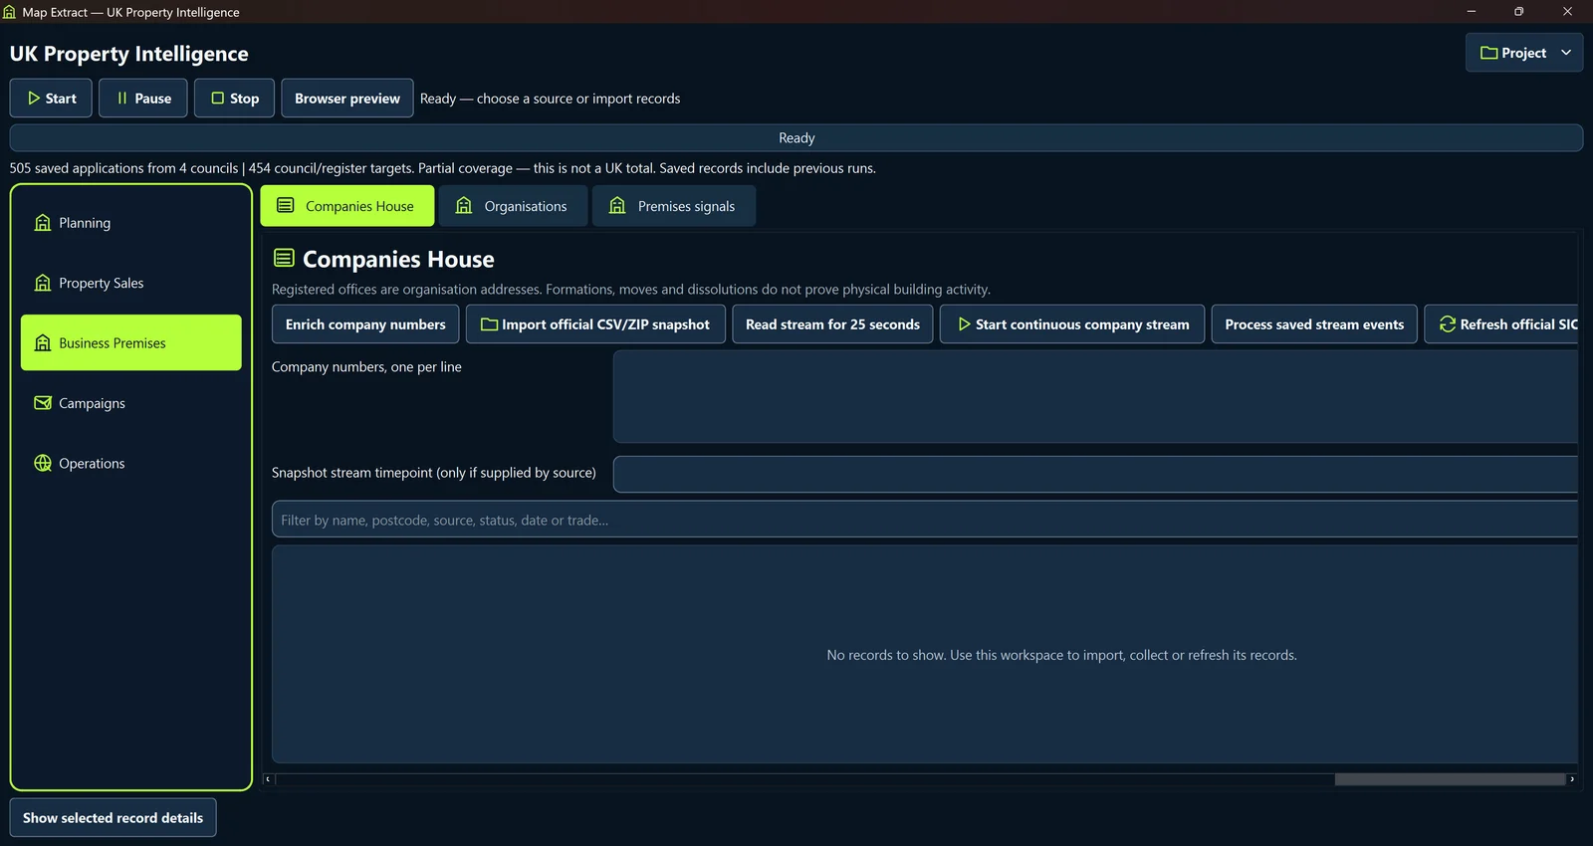The height and width of the screenshot is (846, 1593).
Task: Click the Premises signals tab building icon
Action: (617, 206)
